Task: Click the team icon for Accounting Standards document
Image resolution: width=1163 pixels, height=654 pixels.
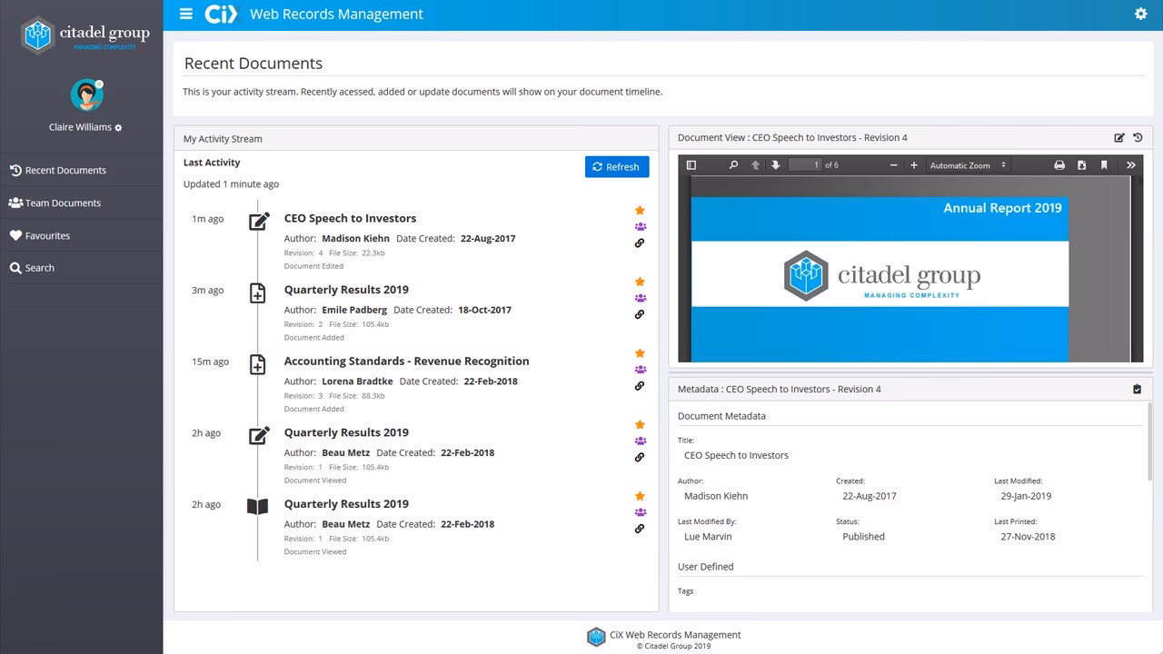Action: (x=641, y=370)
